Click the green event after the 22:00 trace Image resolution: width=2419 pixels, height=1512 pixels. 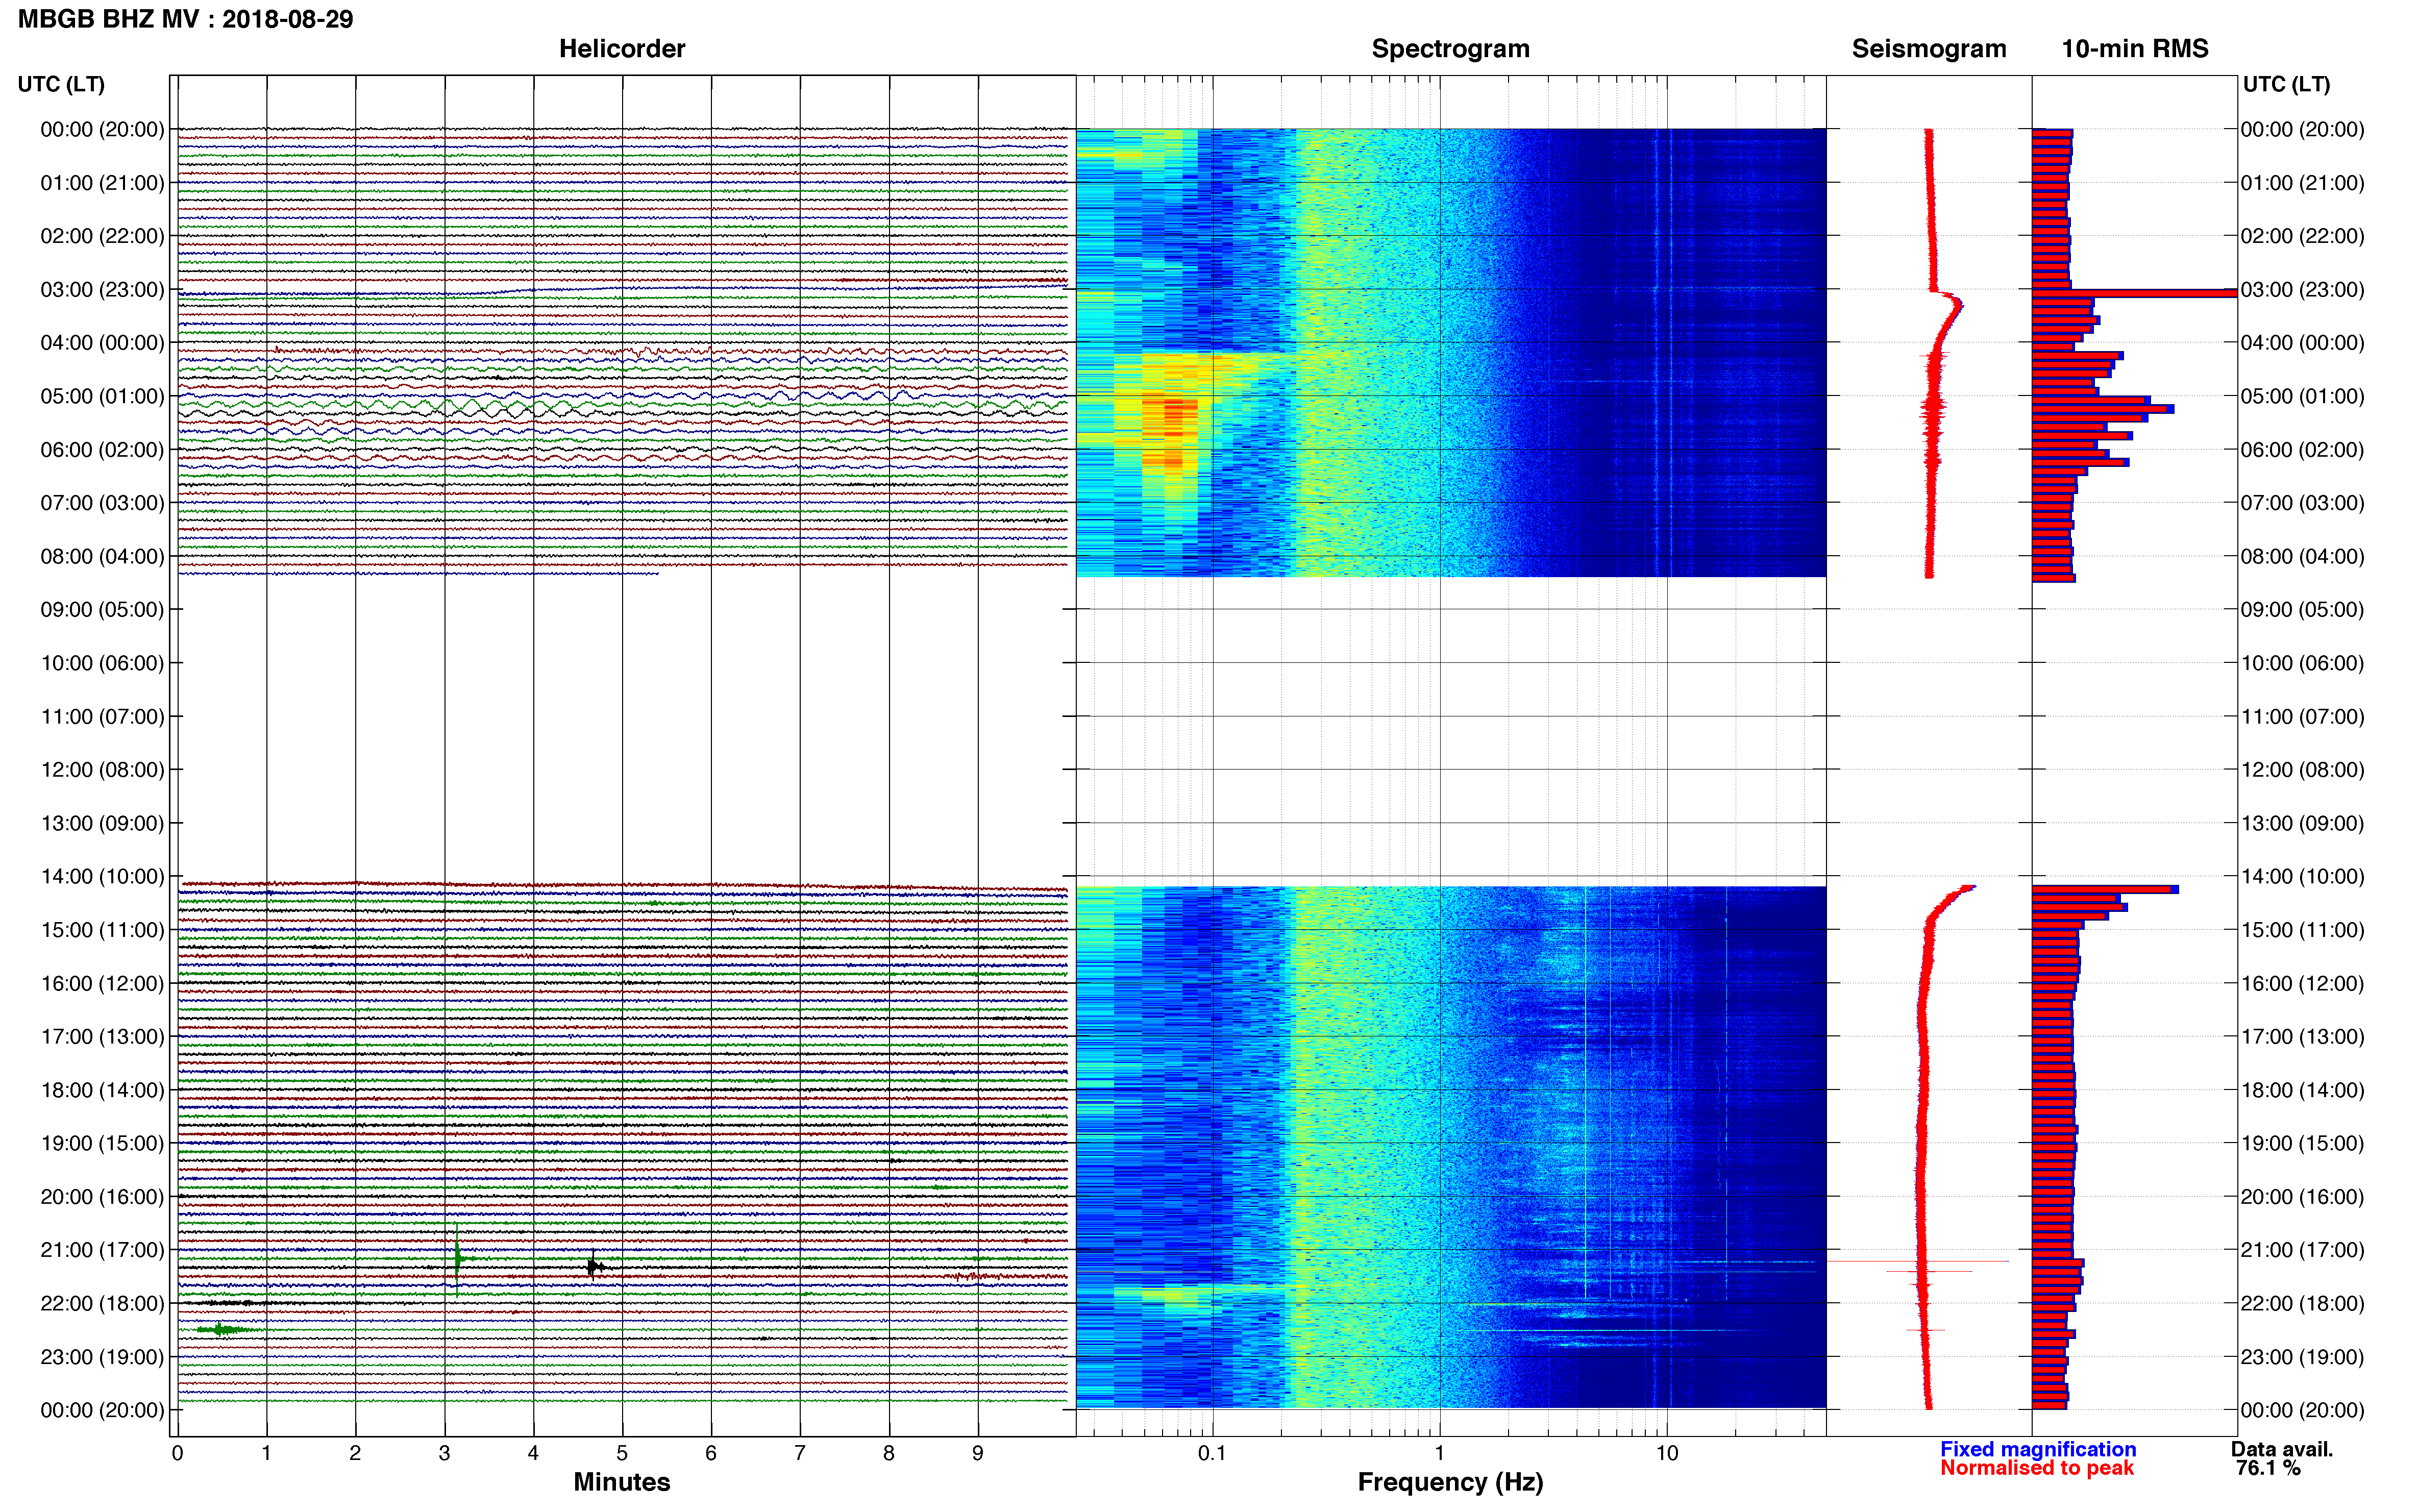pyautogui.click(x=221, y=1330)
